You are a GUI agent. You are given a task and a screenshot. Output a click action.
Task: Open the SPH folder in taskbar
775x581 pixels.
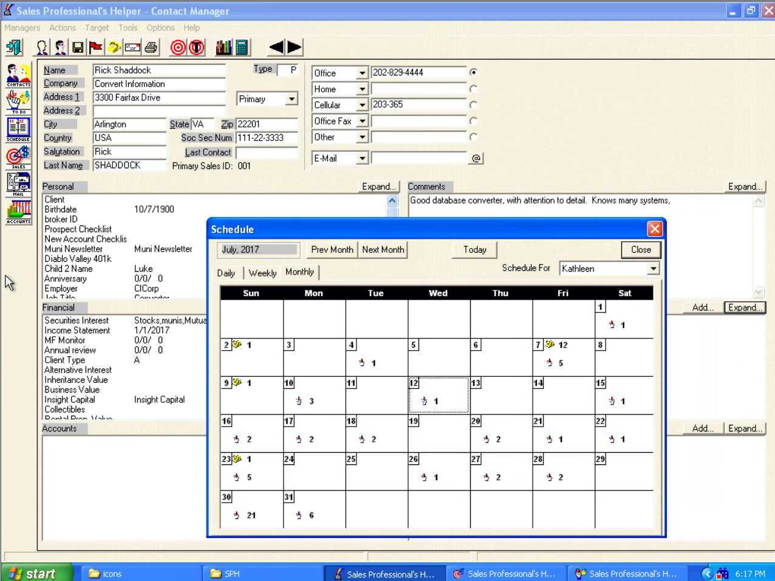[x=261, y=573]
